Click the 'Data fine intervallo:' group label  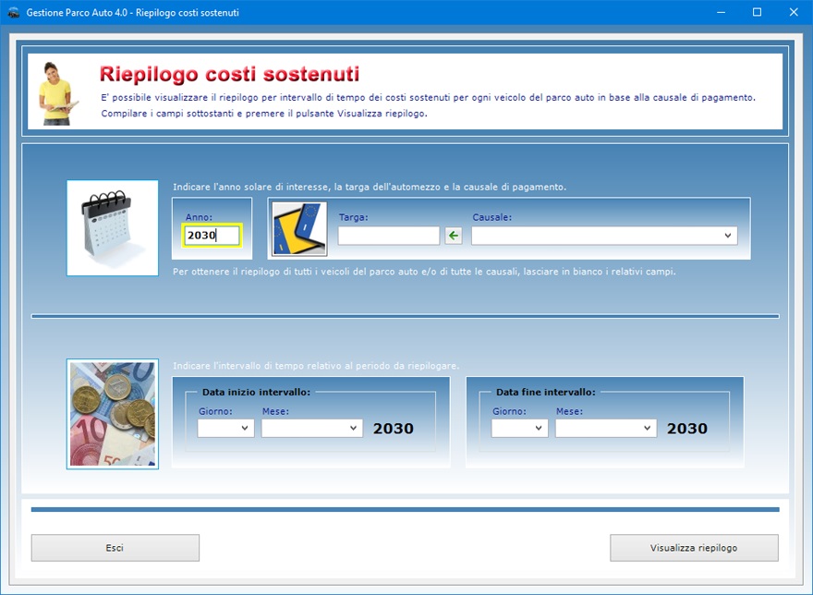pyautogui.click(x=545, y=392)
